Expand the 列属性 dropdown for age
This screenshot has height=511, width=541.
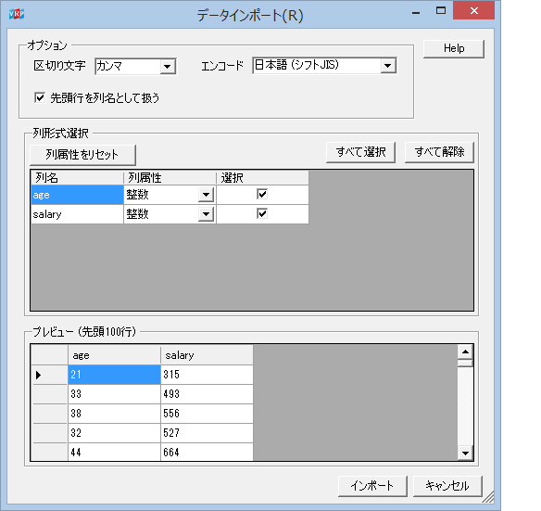206,195
